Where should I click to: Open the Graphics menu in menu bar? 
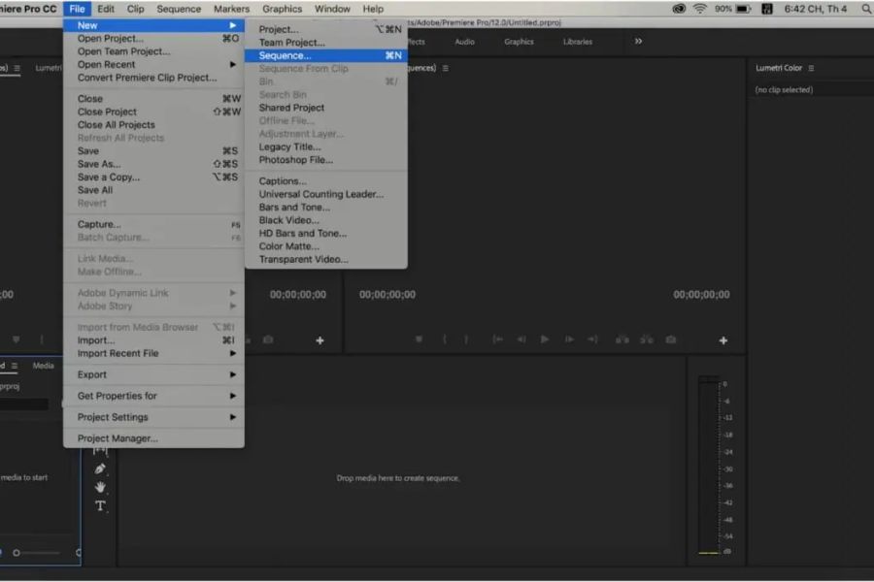point(283,9)
